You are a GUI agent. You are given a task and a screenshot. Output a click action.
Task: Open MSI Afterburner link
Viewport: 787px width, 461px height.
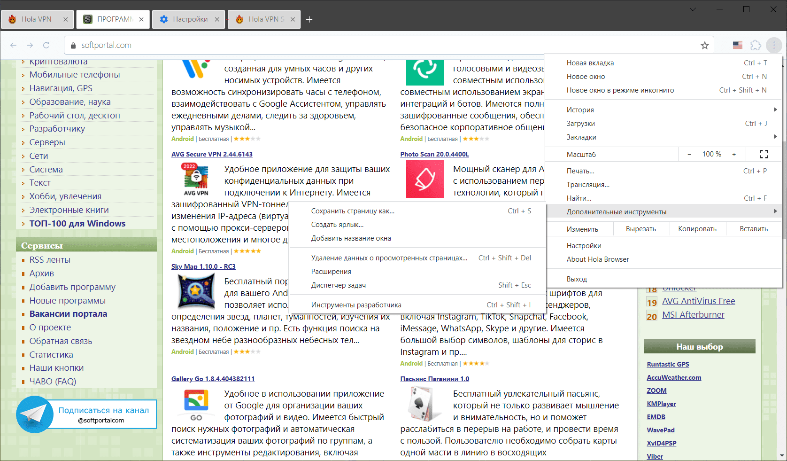(x=693, y=315)
